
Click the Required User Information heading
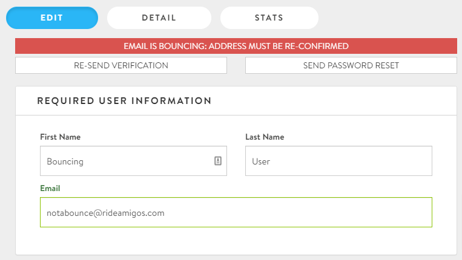coord(124,101)
